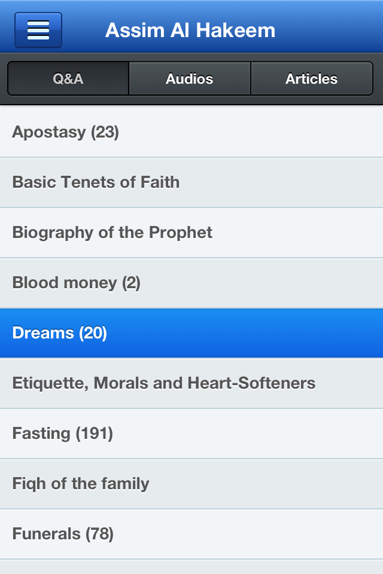The width and height of the screenshot is (383, 574).
Task: Switch to the Audios tab
Action: point(190,79)
